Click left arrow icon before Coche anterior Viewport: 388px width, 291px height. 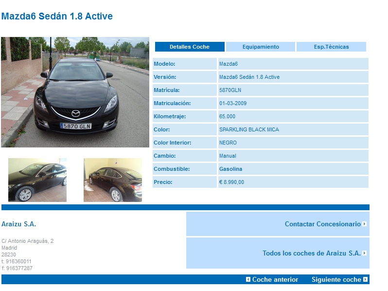pyautogui.click(x=248, y=280)
